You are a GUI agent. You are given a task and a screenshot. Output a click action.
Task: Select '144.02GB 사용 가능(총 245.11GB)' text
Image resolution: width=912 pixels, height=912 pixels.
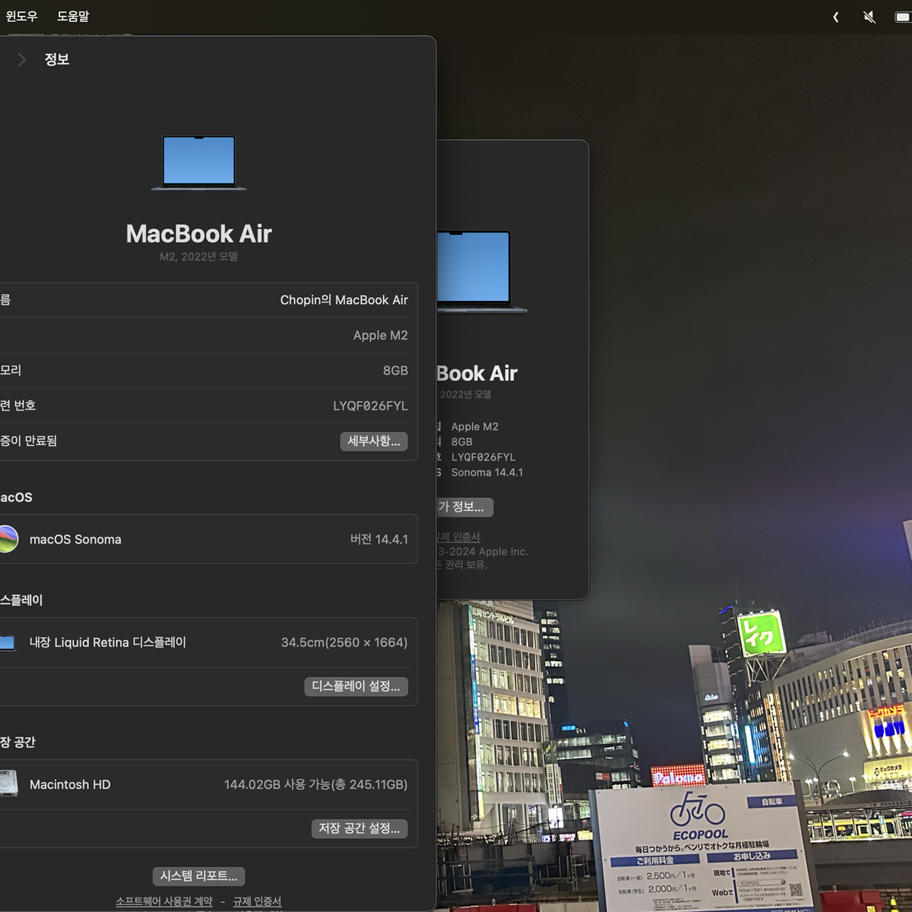[x=315, y=784]
